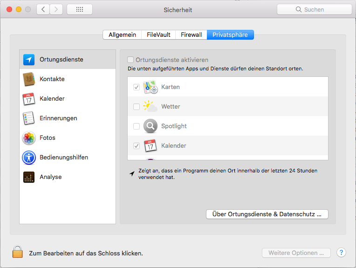Open help with the question mark button
The image size is (356, 268).
point(341,253)
